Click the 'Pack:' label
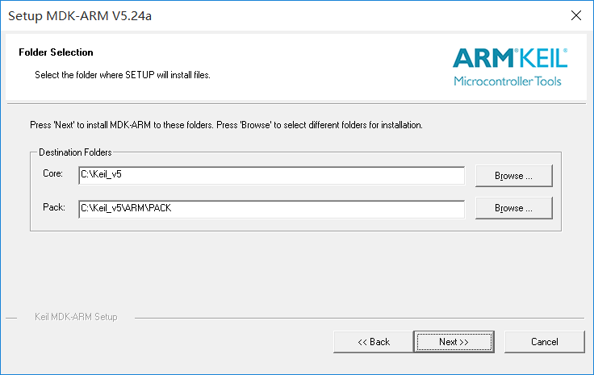This screenshot has height=375, width=594. 54,207
